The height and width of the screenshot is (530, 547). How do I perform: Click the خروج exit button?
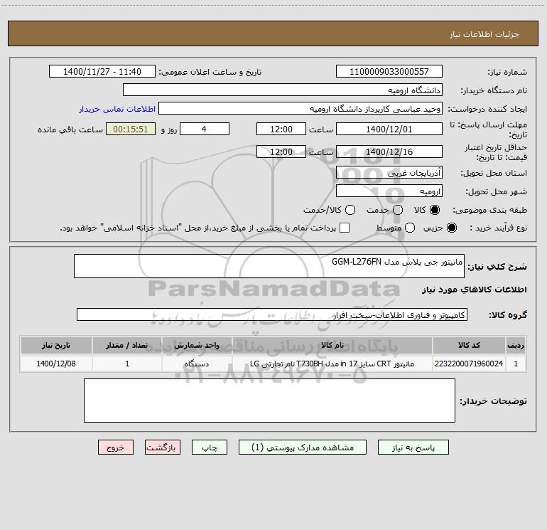[x=116, y=447]
